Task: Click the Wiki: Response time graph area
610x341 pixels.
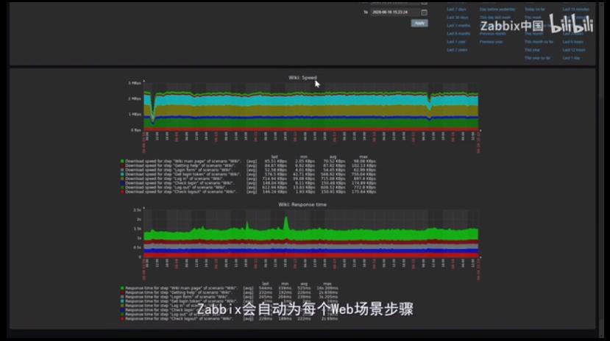Action: click(x=311, y=233)
